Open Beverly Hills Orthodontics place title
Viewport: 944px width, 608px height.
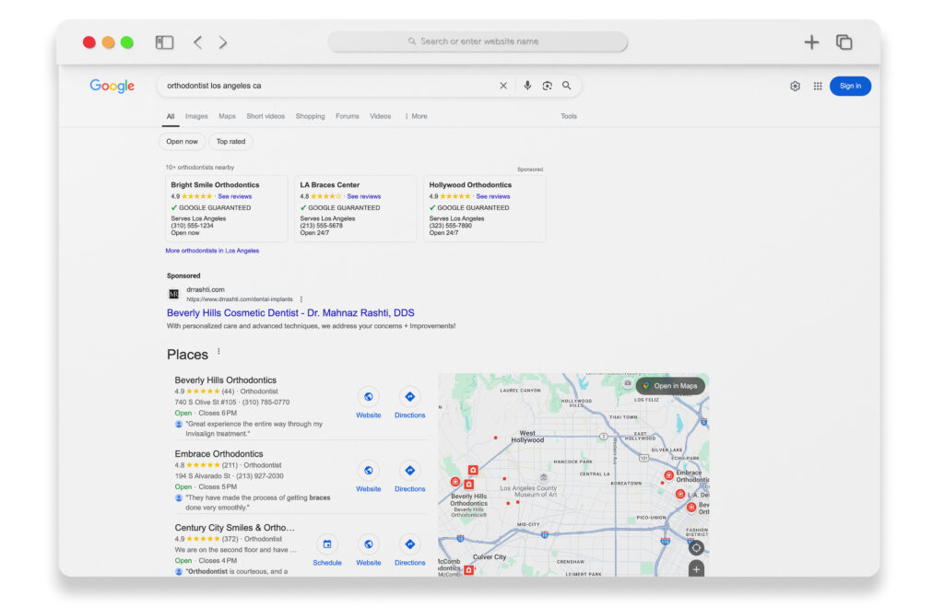coord(226,380)
